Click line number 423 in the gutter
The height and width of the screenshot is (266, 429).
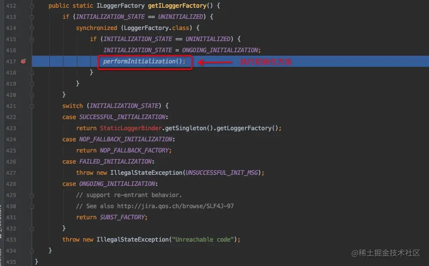pos(11,129)
